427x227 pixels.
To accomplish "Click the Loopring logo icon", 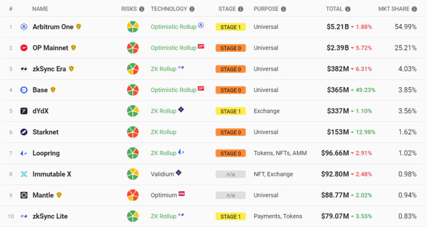I will pos(24,153).
